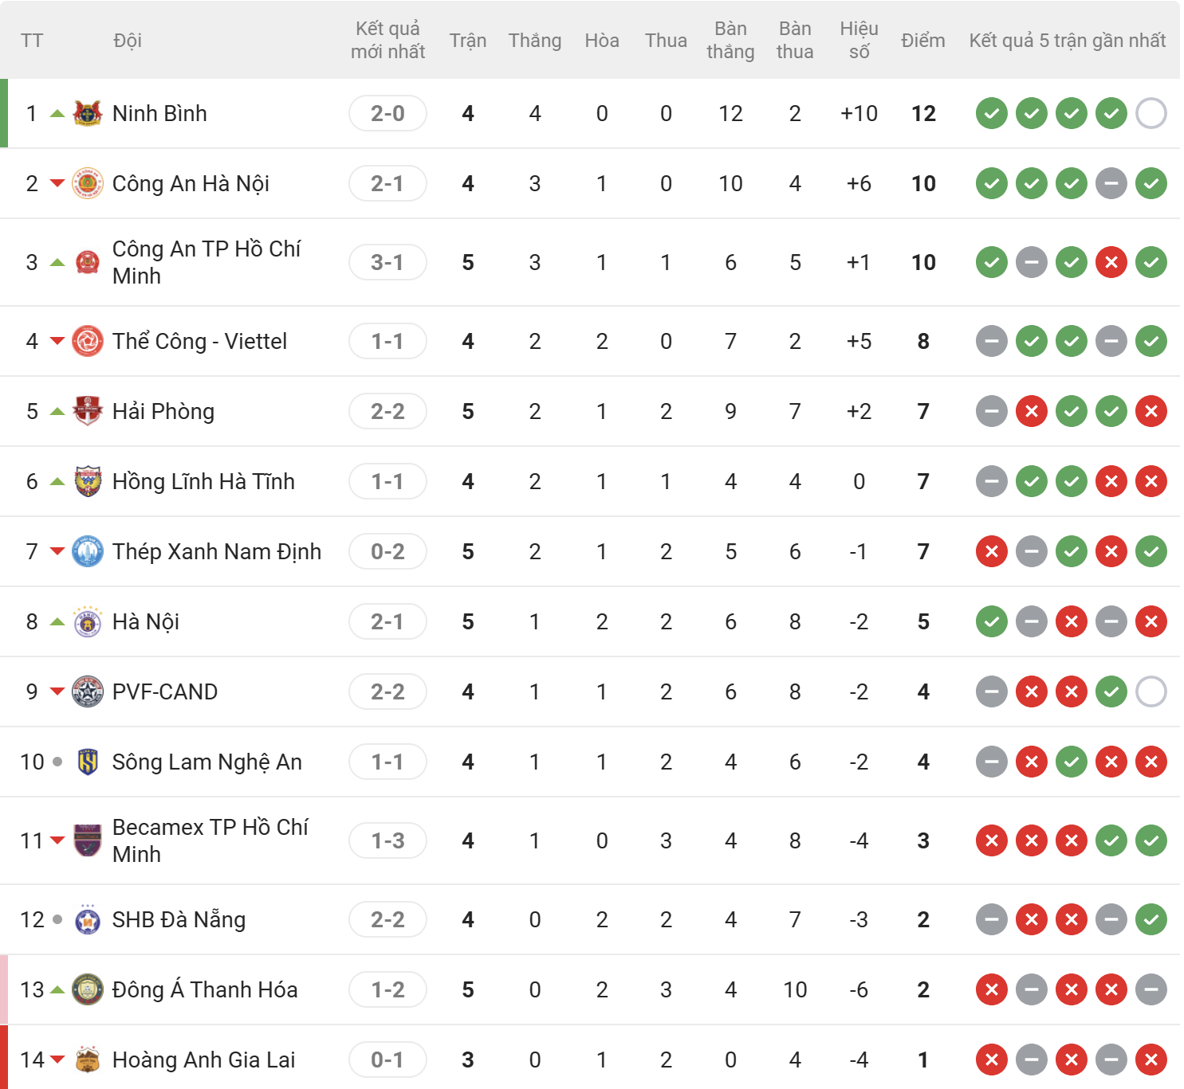The height and width of the screenshot is (1089, 1184).
Task: Click Sông Lam Nghệ An badge
Action: (88, 762)
